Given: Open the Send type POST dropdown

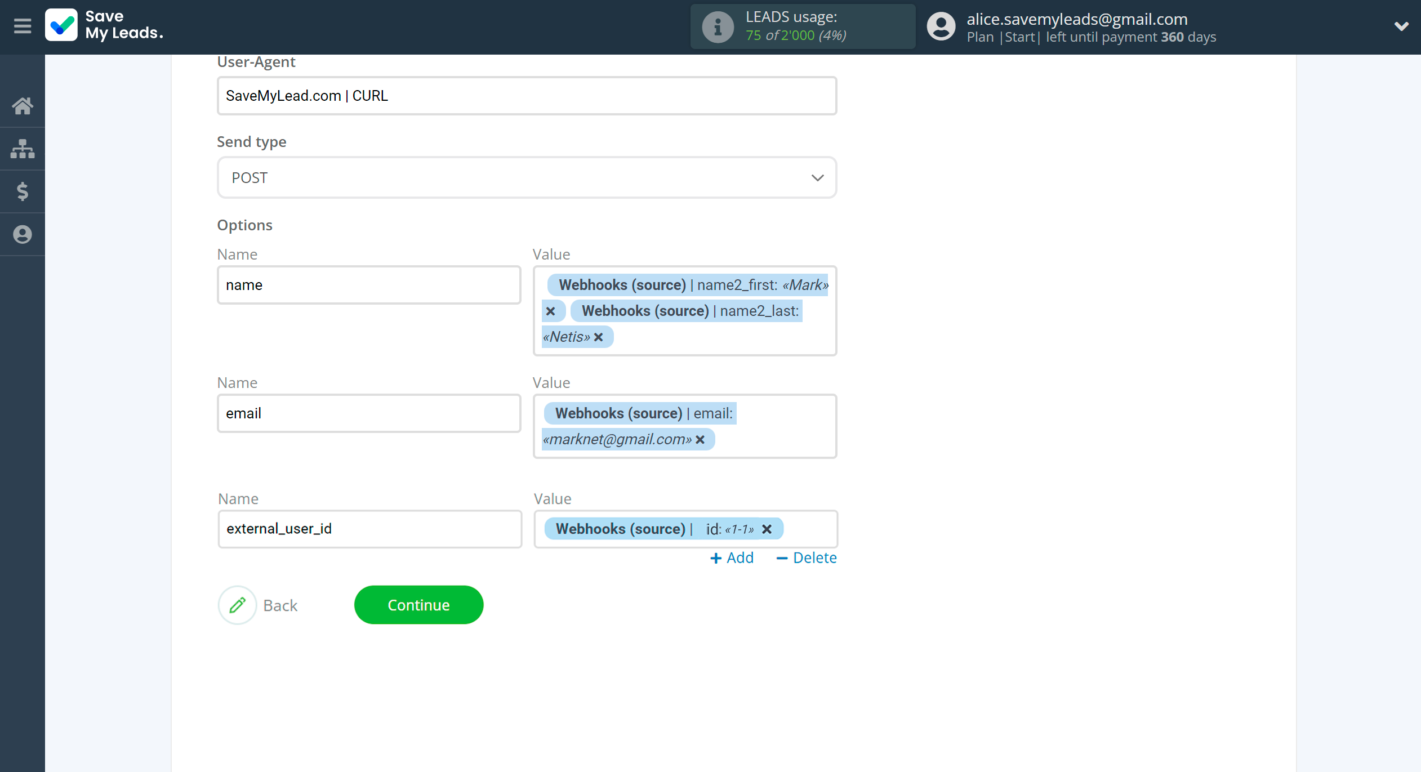Looking at the screenshot, I should tap(527, 178).
